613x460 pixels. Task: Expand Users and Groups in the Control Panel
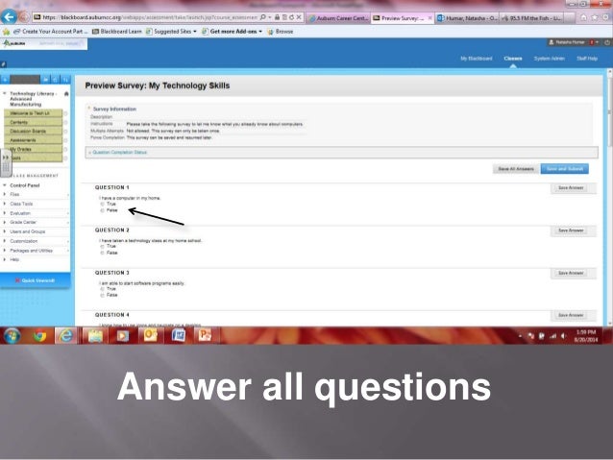tap(5, 231)
